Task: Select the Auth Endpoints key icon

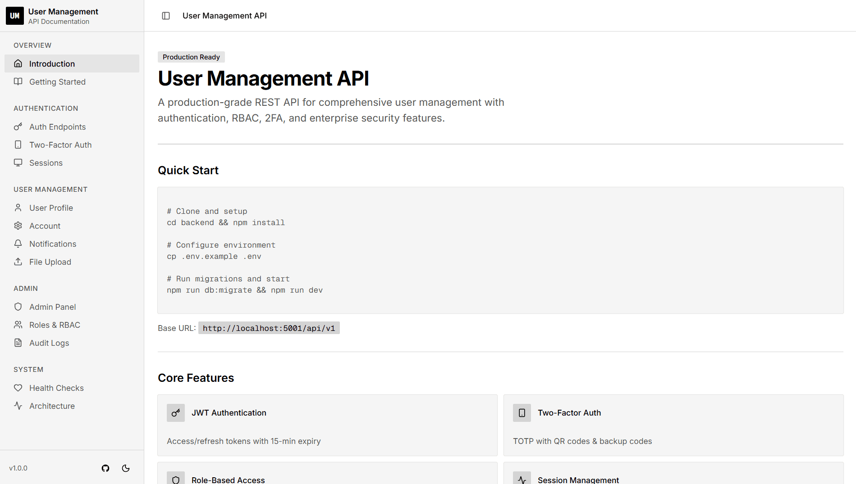Action: [18, 127]
